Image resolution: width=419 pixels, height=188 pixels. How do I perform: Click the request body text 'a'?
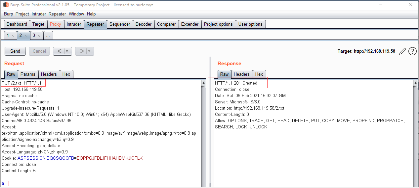tap(3, 183)
